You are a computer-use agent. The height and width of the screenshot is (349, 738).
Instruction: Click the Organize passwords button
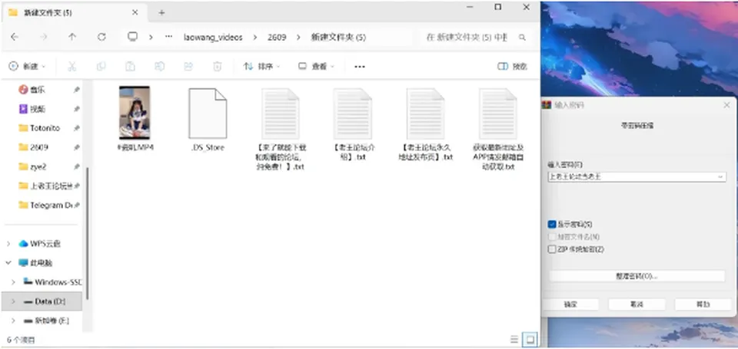[x=637, y=276]
